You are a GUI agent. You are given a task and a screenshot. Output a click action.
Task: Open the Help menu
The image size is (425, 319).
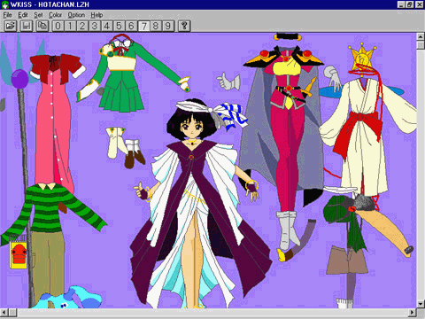[x=97, y=15]
